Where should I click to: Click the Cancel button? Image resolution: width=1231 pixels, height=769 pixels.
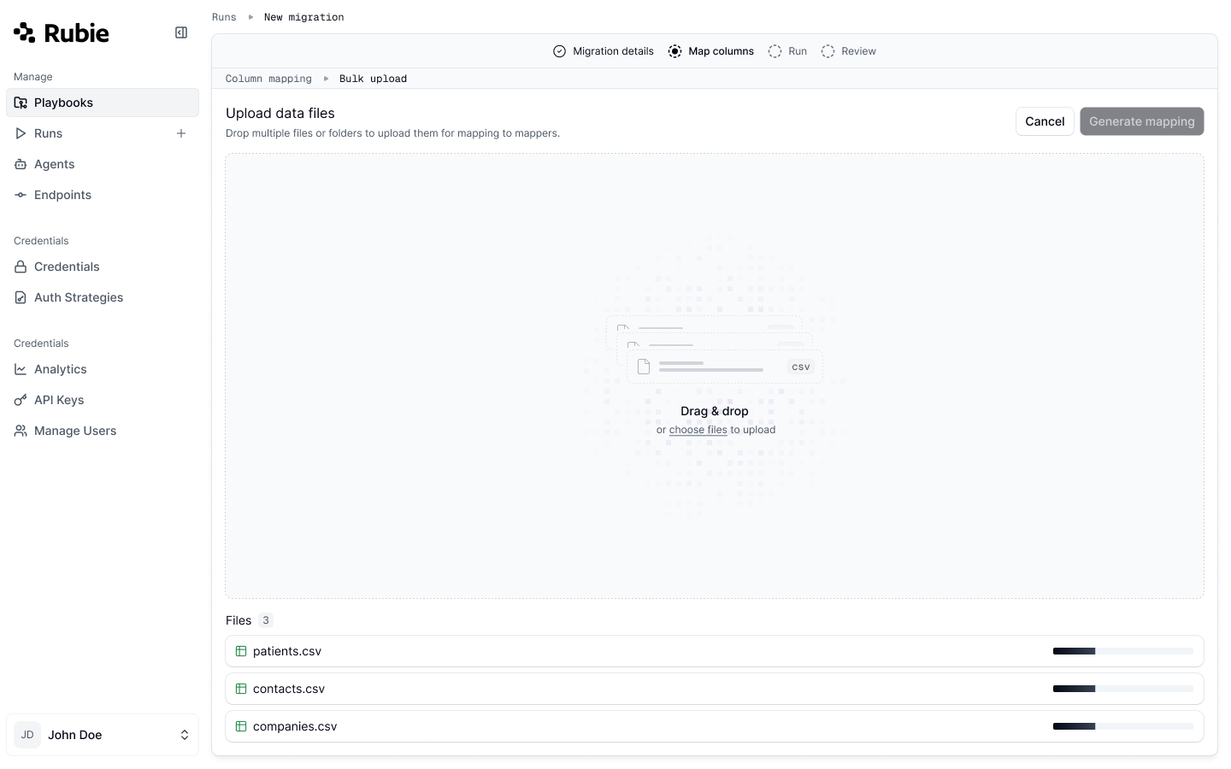[1045, 121]
